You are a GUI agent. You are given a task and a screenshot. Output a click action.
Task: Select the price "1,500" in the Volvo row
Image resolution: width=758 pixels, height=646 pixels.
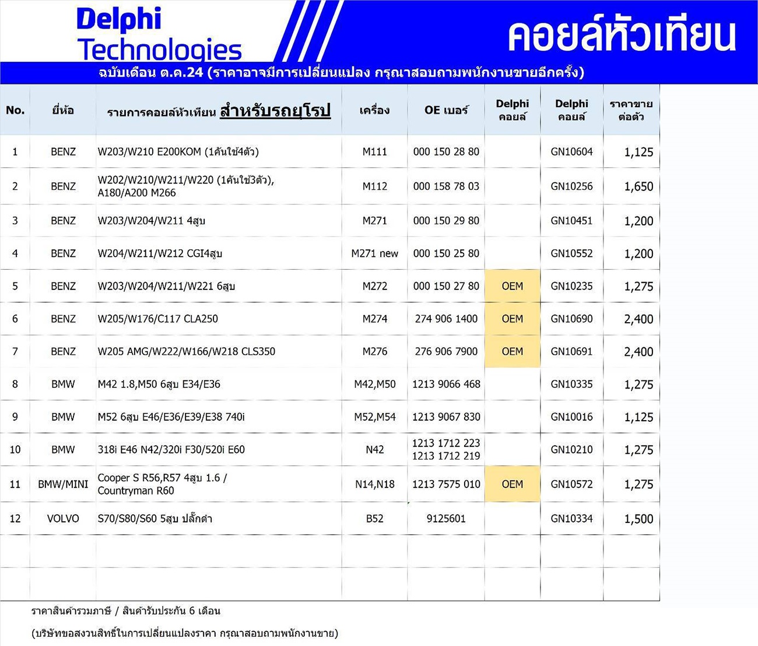[638, 519]
